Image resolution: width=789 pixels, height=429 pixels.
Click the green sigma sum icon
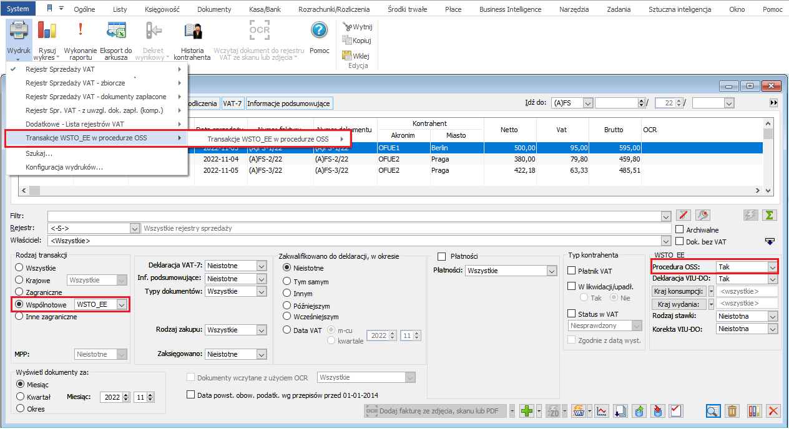(x=770, y=215)
